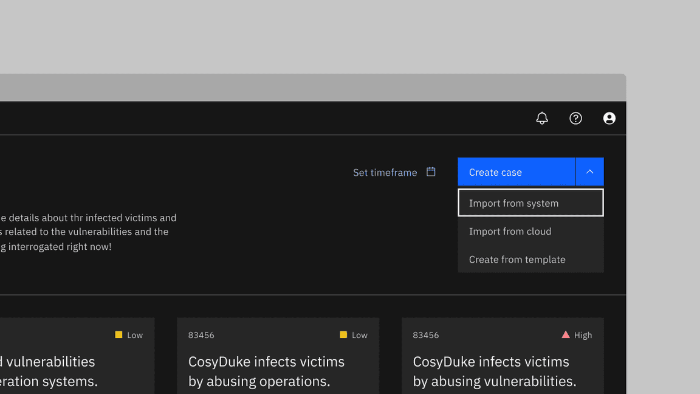700x394 pixels.
Task: Open the 'by abusing operations' case card
Action: (x=266, y=371)
